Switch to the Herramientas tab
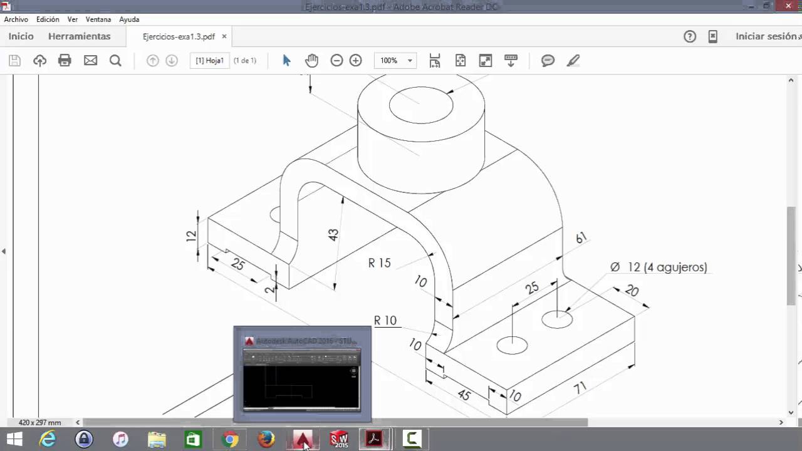 [x=80, y=36]
